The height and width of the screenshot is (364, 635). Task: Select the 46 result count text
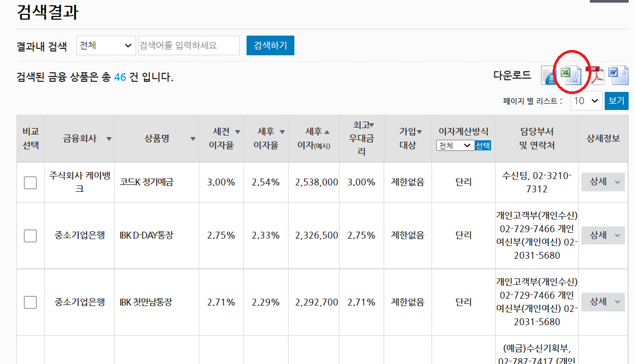pos(120,77)
